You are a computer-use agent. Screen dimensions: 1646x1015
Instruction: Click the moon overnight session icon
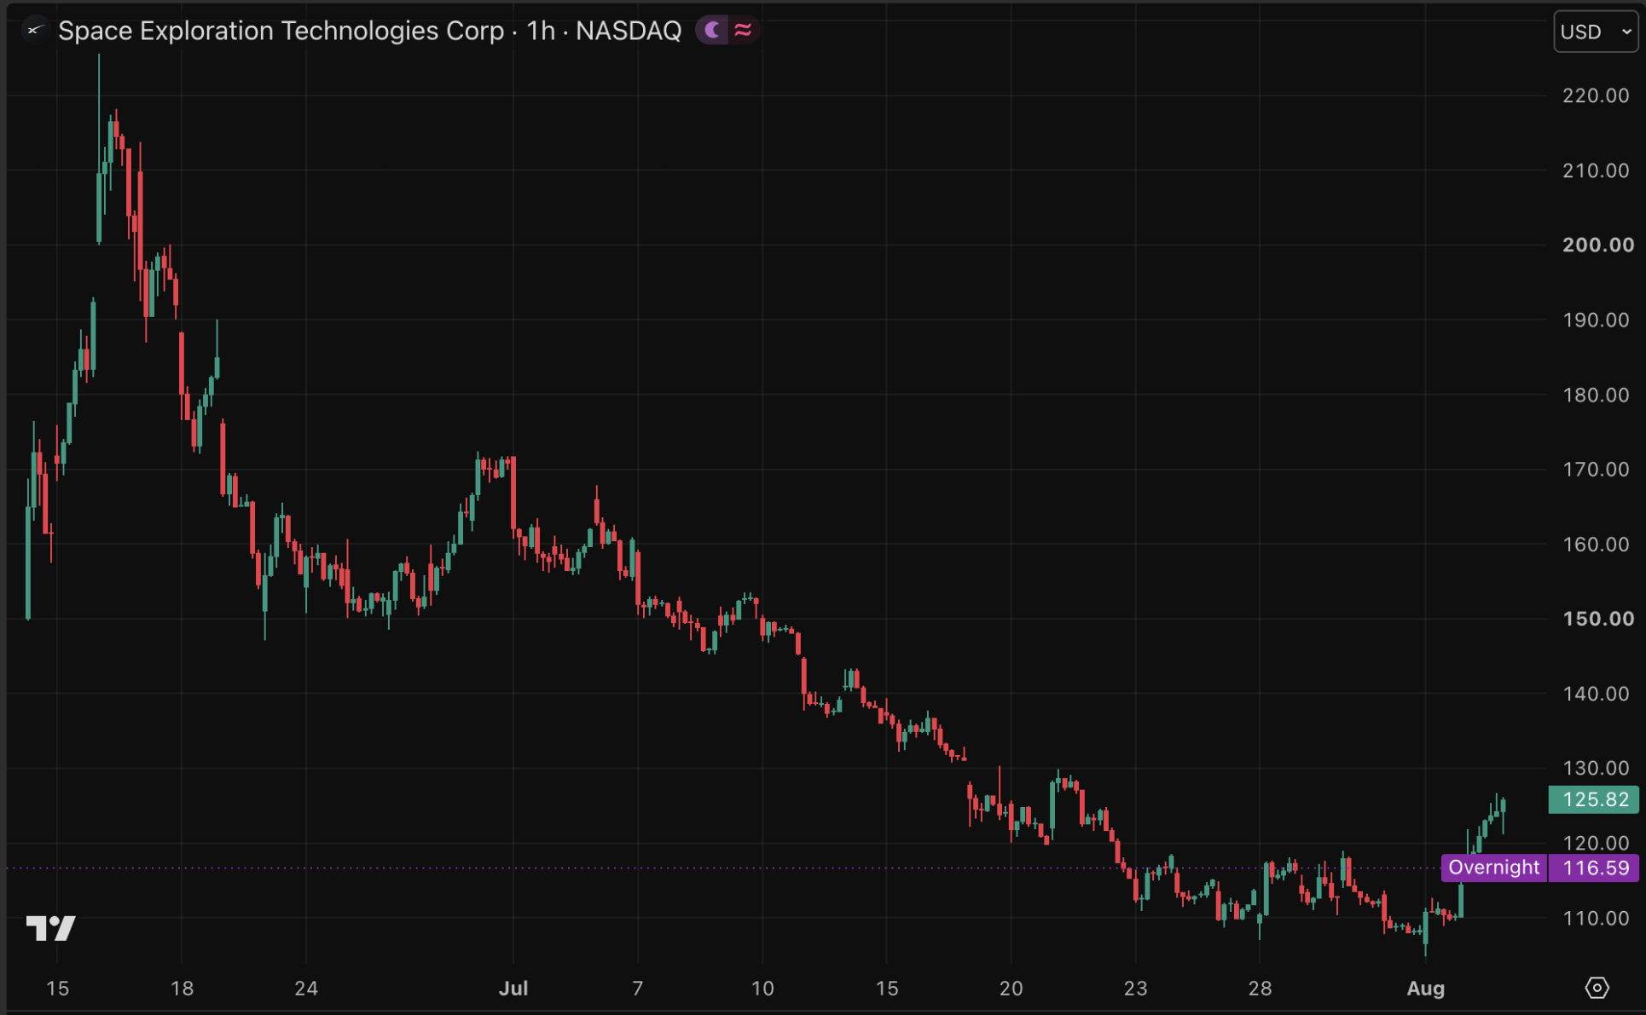coord(713,31)
